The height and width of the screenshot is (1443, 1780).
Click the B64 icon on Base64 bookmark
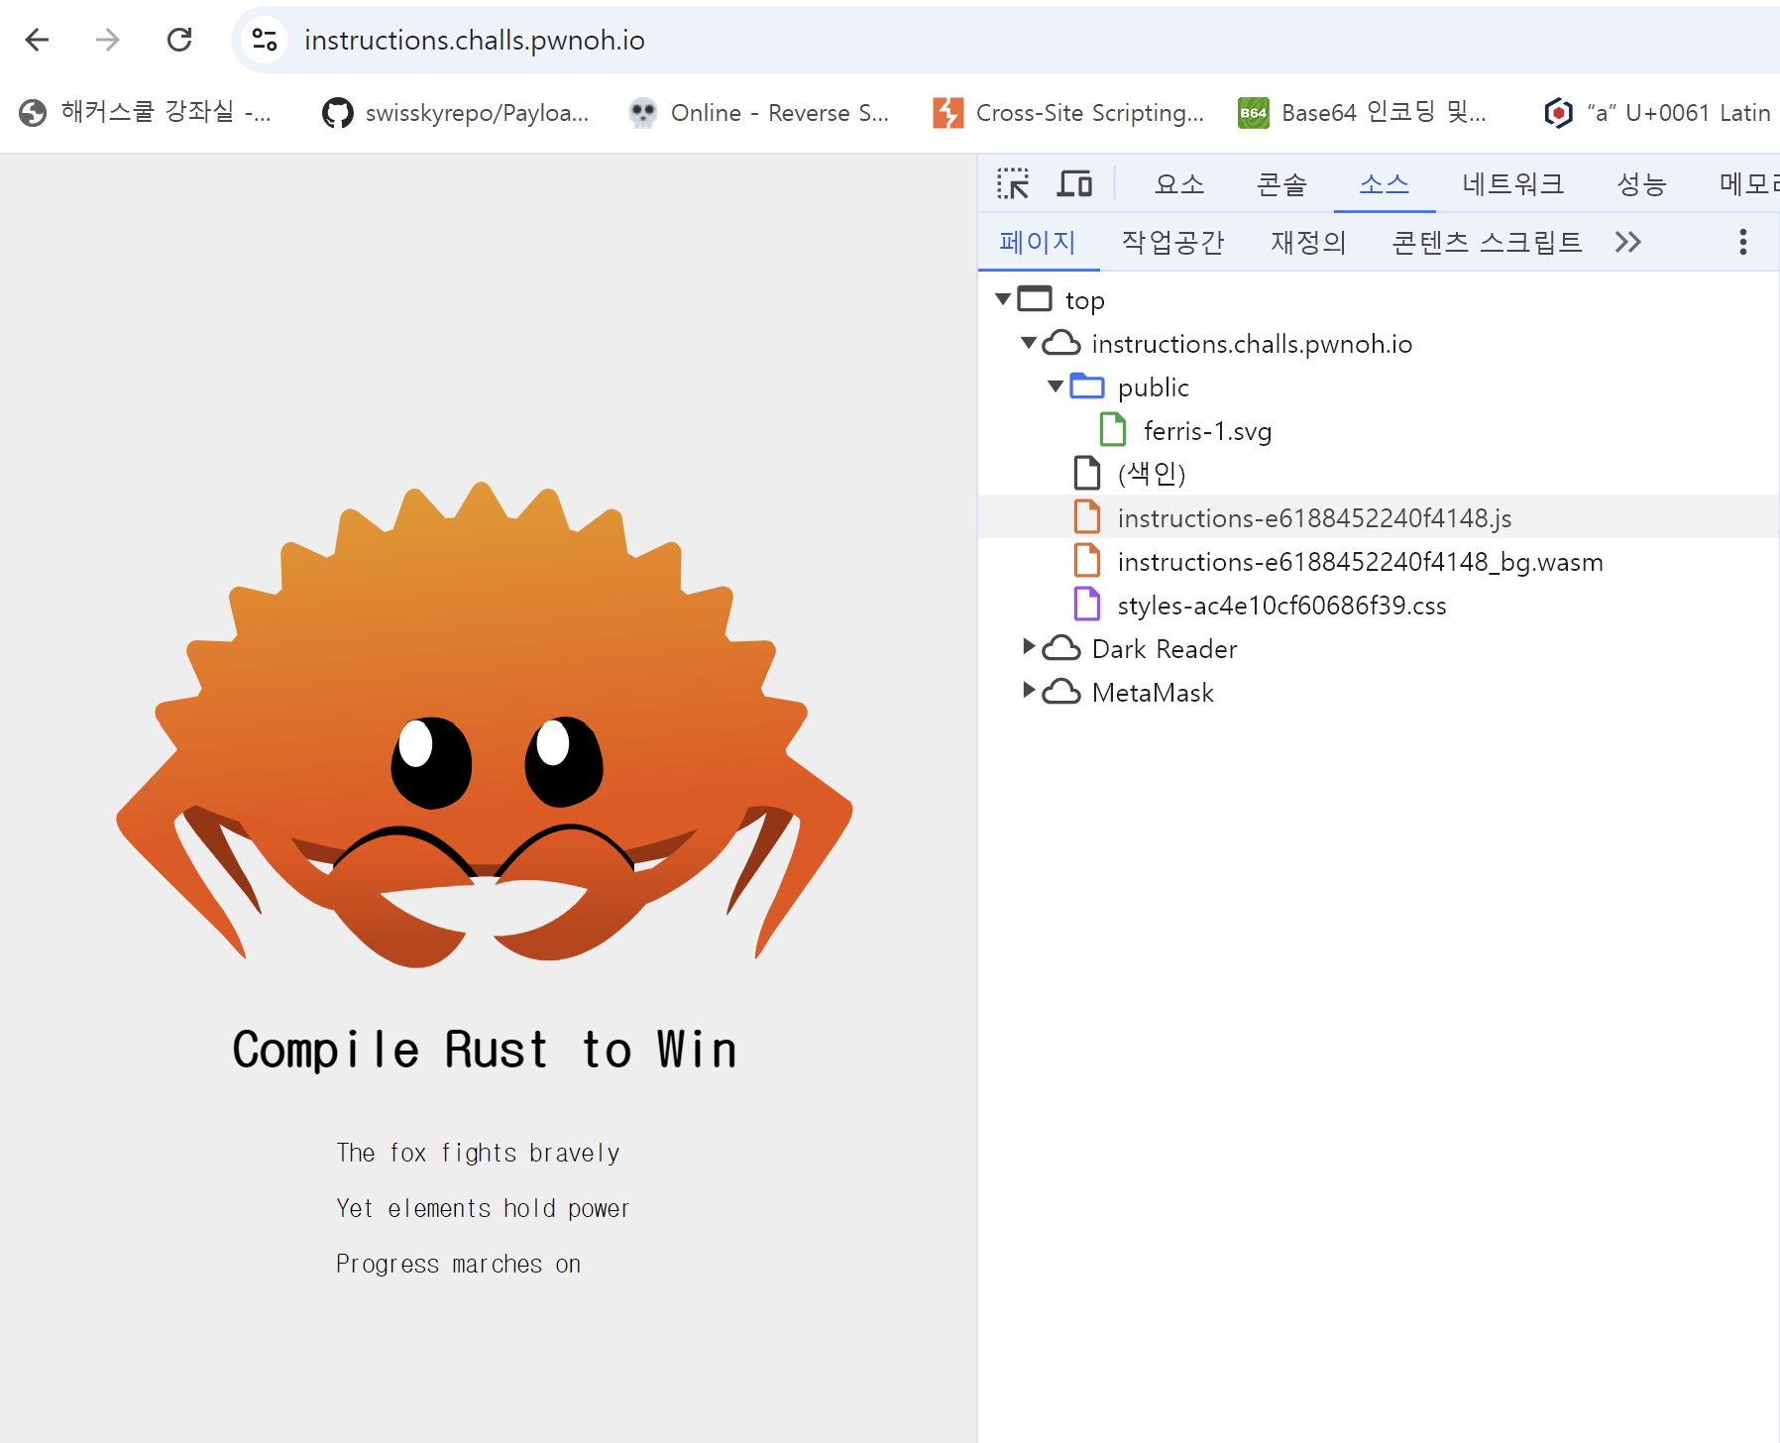[x=1253, y=113]
